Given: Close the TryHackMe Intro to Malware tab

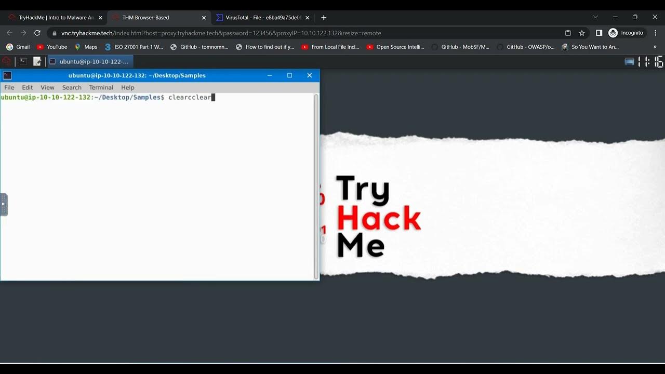Looking at the screenshot, I should pos(100,18).
